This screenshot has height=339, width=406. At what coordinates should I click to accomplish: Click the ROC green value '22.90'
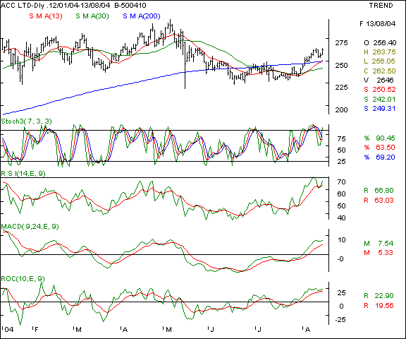click(x=384, y=296)
